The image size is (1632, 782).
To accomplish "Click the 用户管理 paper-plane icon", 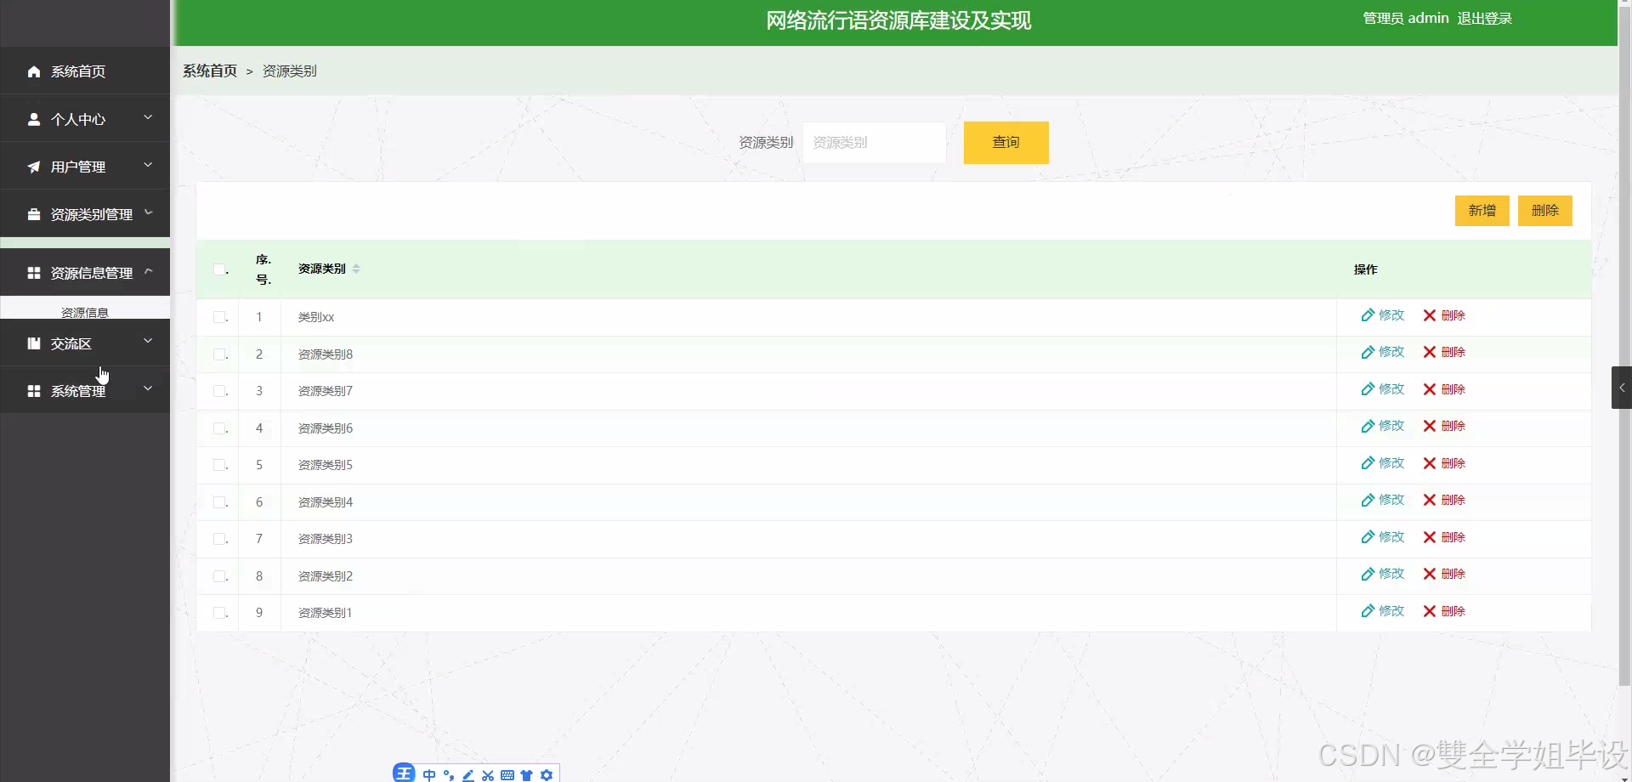I will (33, 167).
